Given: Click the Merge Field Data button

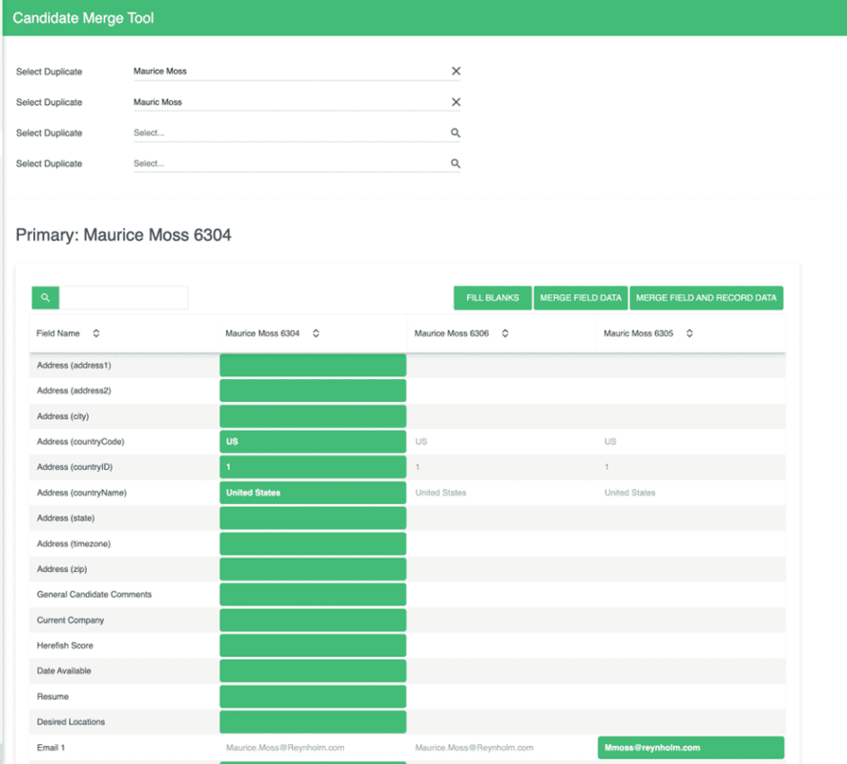Looking at the screenshot, I should (x=581, y=298).
